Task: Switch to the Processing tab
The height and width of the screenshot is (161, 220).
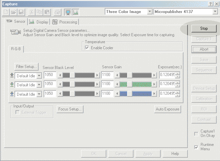Action: point(65,22)
